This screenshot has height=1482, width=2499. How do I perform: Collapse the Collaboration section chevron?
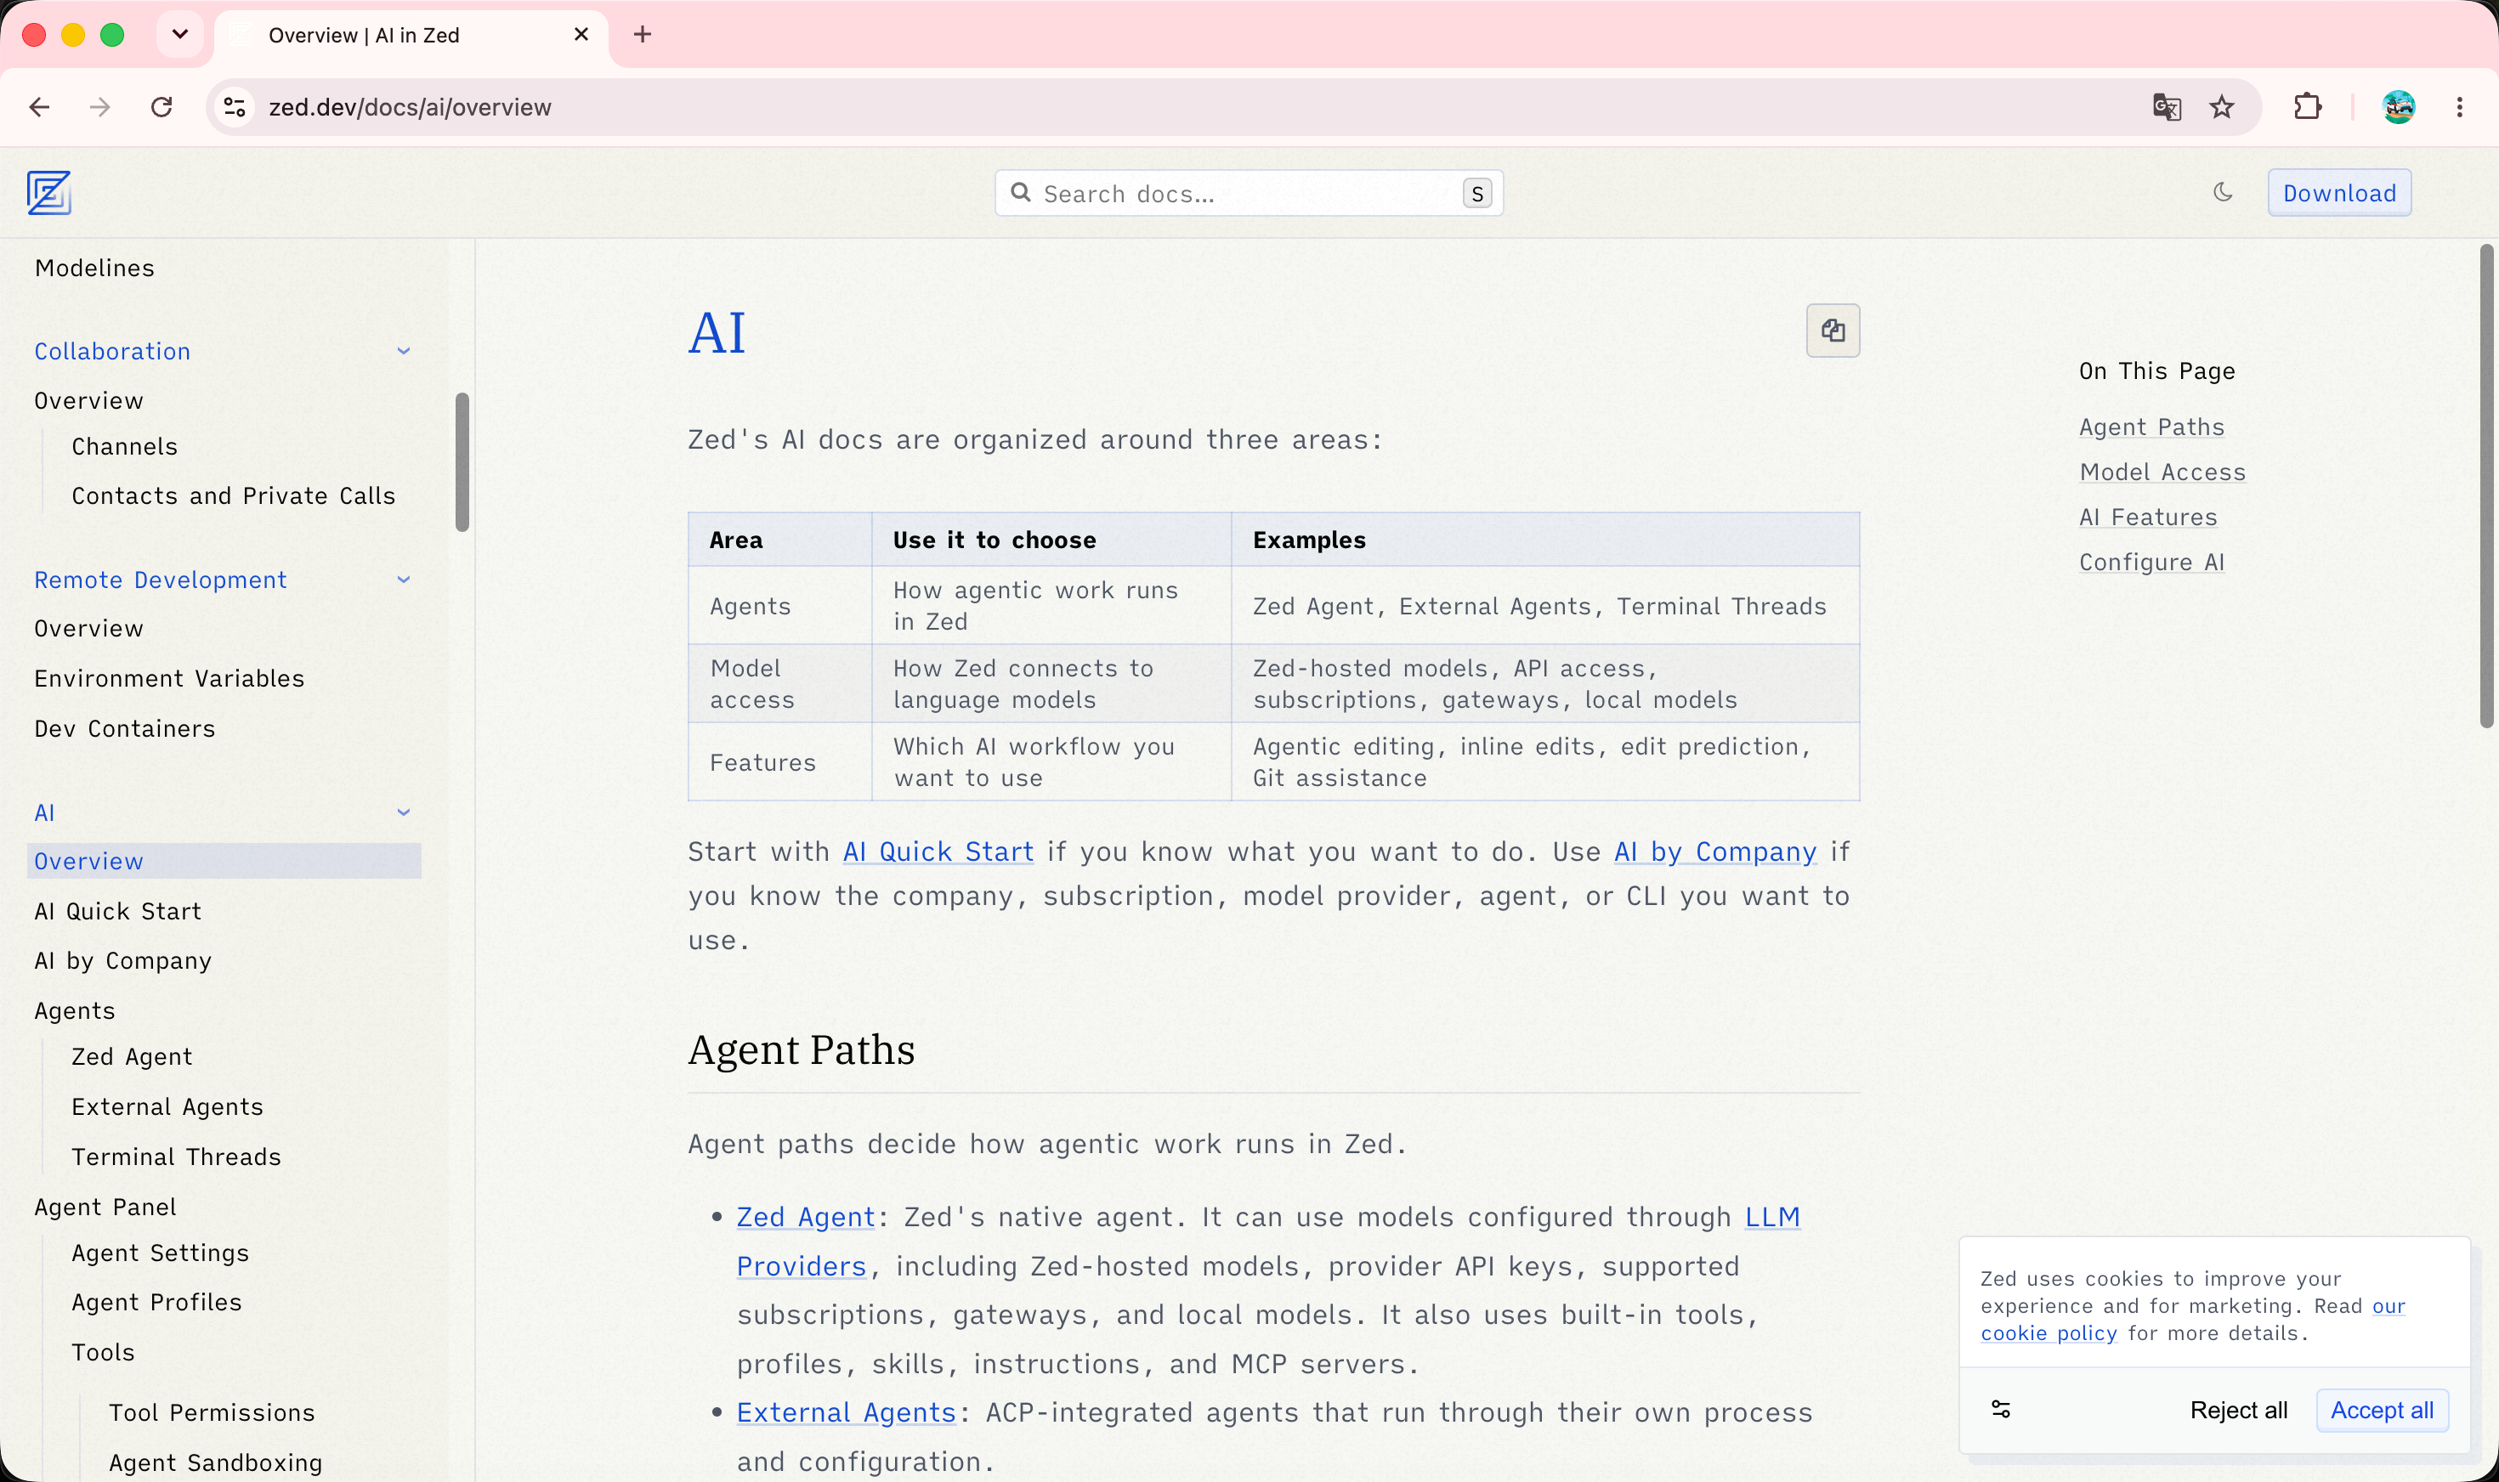point(404,350)
